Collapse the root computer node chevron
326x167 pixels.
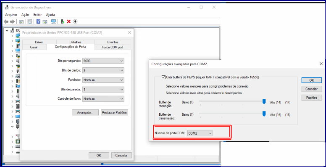pos(7,30)
